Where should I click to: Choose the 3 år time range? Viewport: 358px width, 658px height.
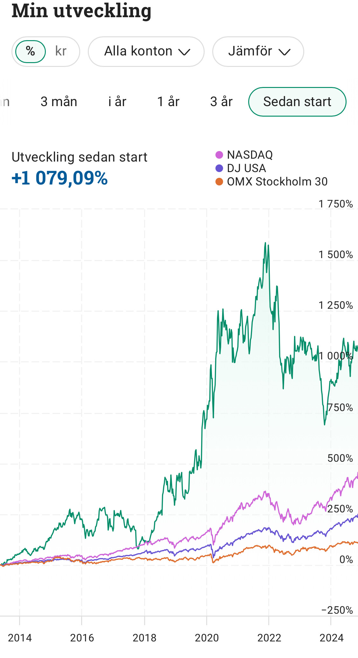(x=221, y=102)
